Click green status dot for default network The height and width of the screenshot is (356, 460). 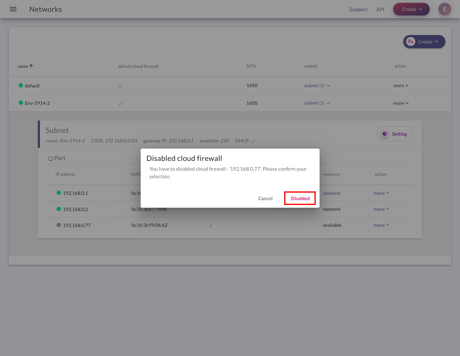point(21,85)
